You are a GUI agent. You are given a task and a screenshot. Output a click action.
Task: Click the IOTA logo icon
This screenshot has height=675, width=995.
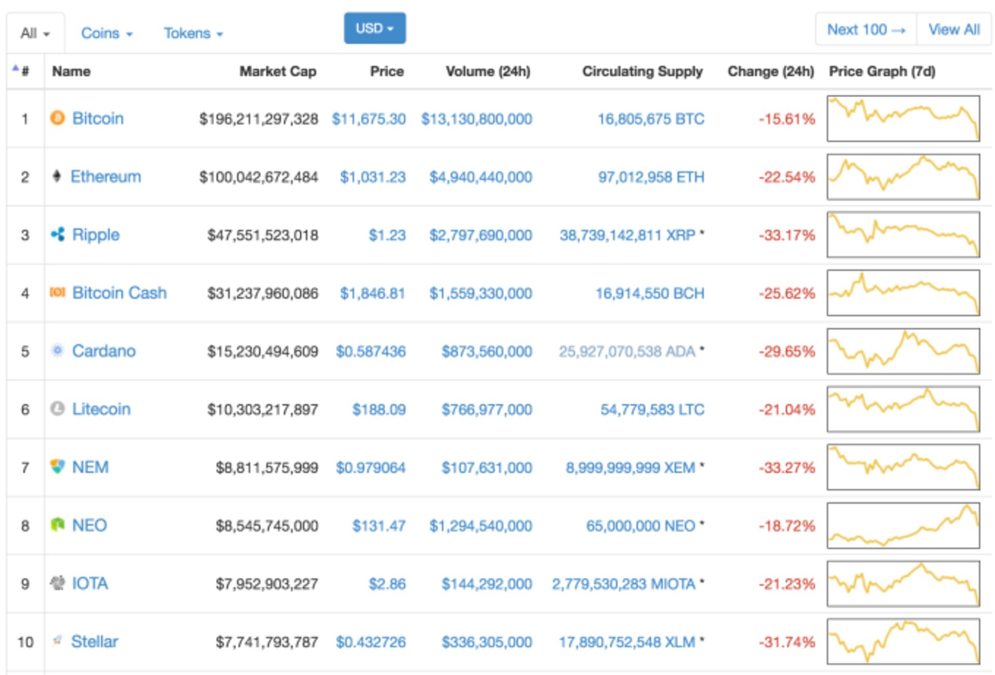58,583
